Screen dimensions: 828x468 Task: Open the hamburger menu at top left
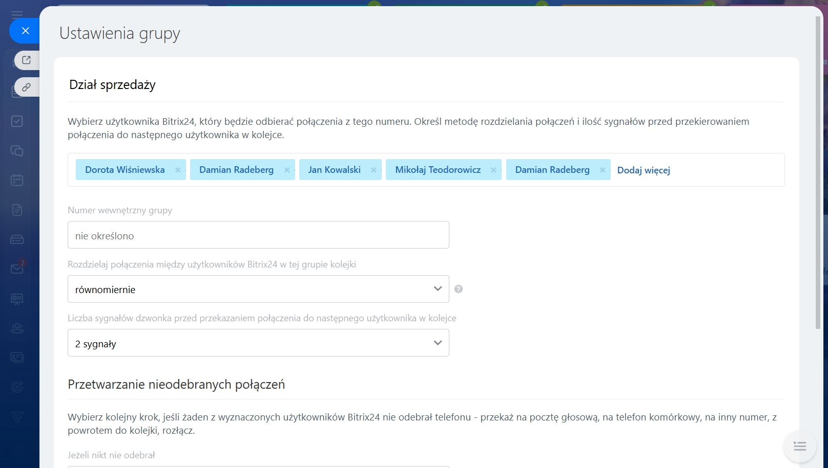[x=17, y=13]
